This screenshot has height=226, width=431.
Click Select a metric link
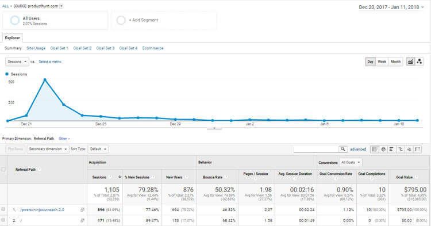[x=50, y=62]
